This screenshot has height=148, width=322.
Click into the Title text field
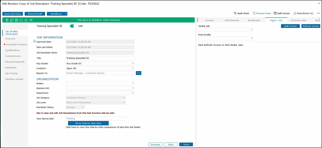100,58
